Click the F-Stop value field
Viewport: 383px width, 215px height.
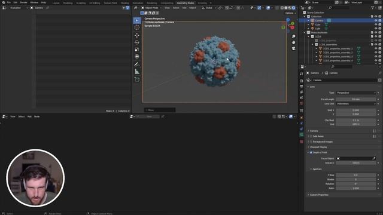(x=356, y=175)
